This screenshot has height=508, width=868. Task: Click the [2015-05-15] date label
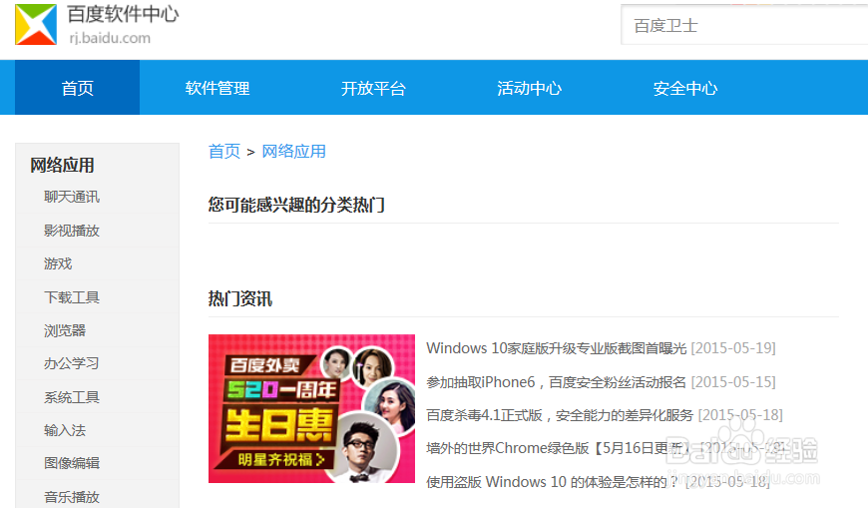[x=733, y=382]
